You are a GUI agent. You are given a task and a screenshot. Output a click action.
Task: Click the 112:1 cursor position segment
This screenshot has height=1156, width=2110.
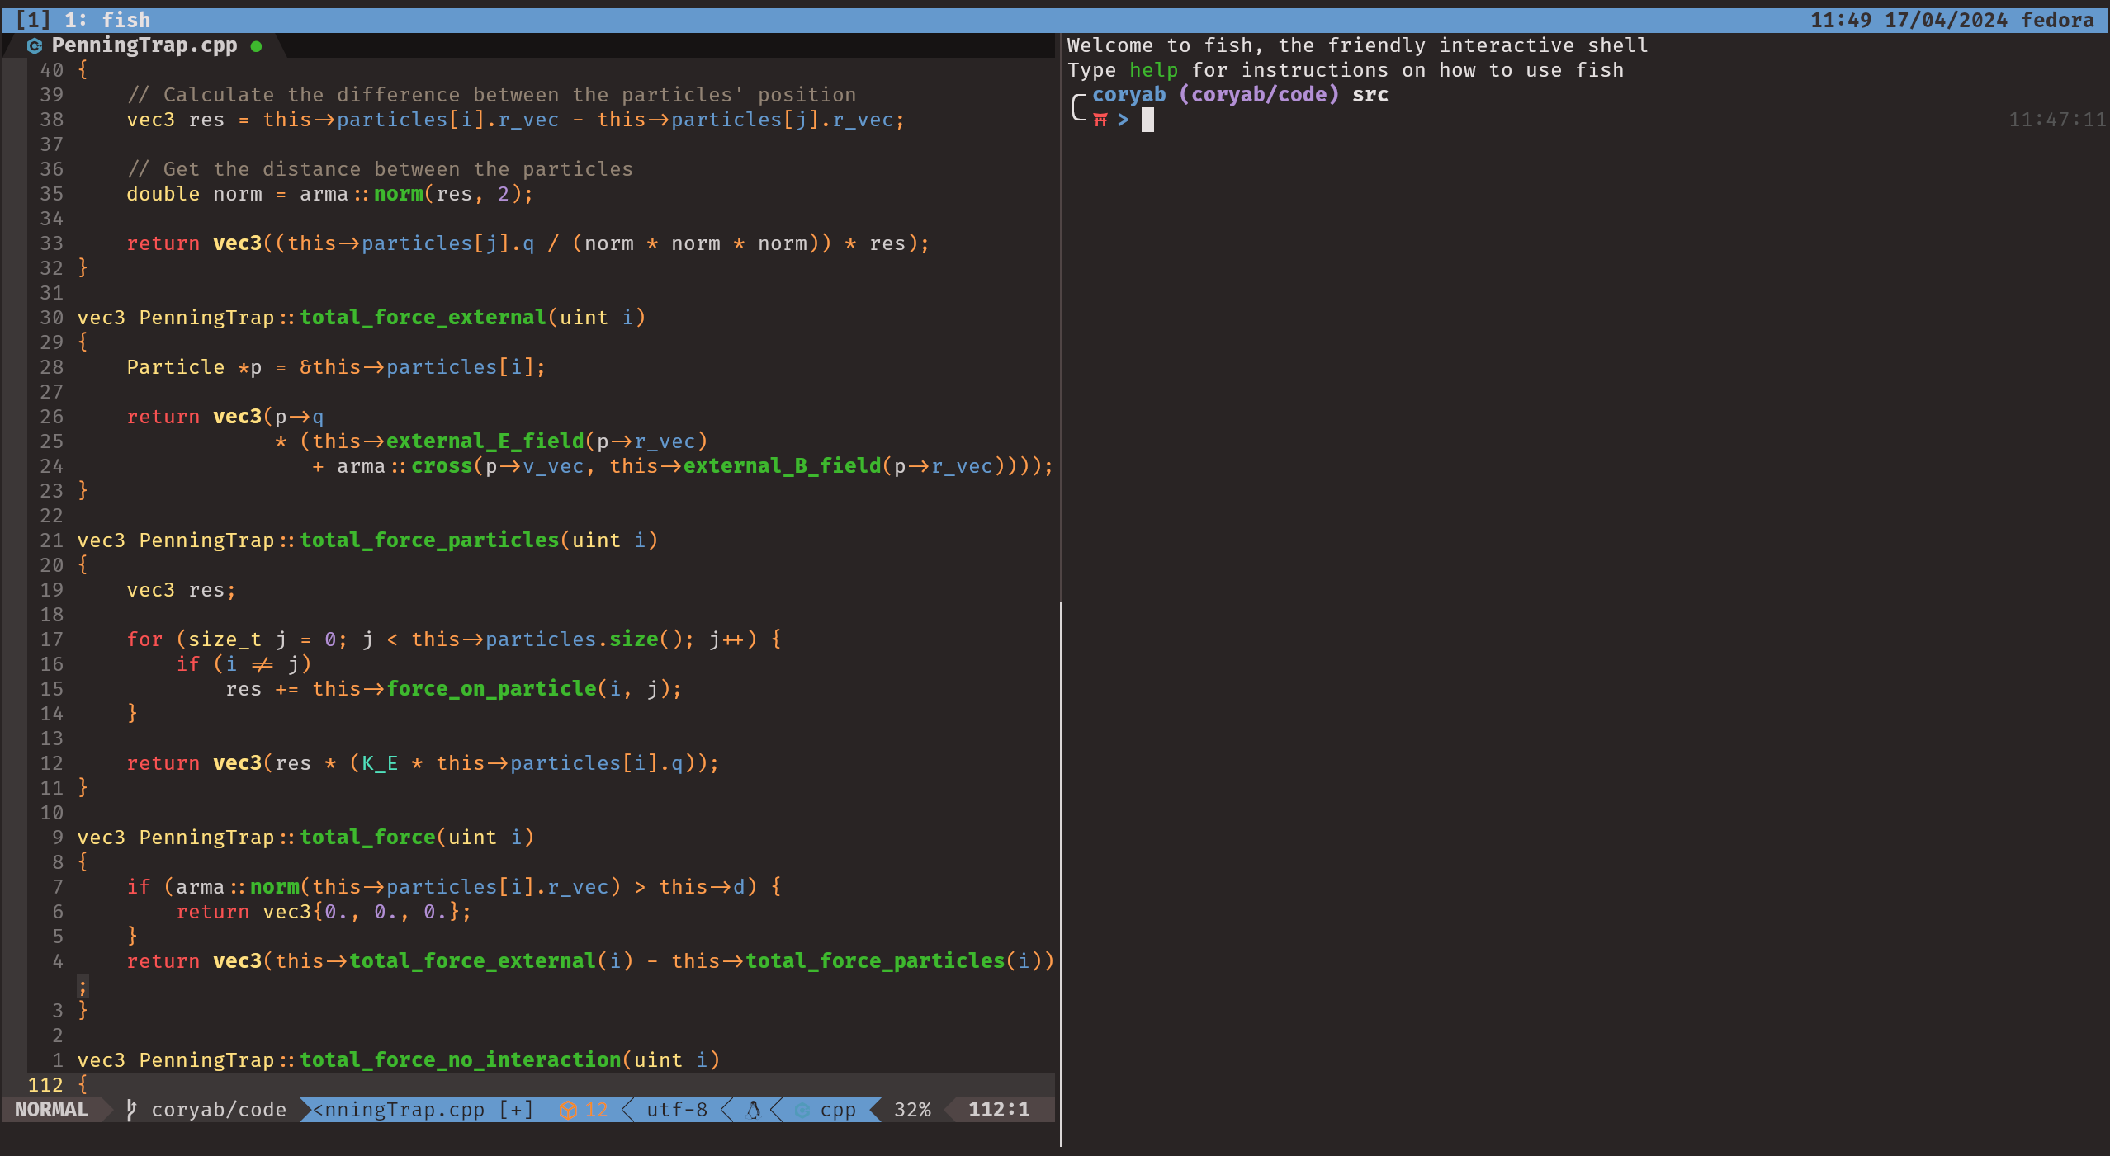coord(999,1110)
